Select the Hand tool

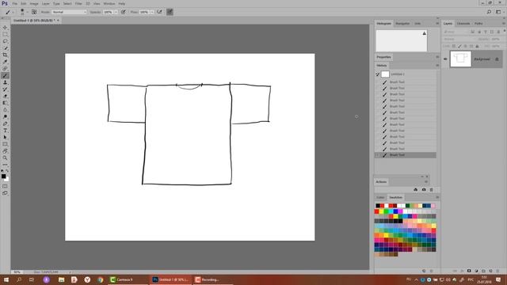click(x=5, y=151)
